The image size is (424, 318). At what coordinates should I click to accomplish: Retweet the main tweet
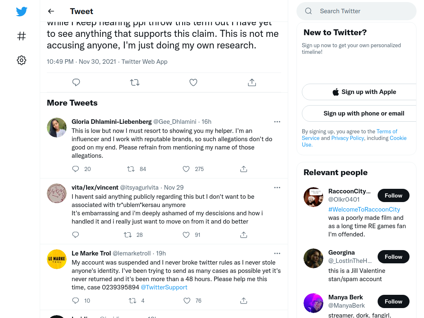[x=135, y=82]
